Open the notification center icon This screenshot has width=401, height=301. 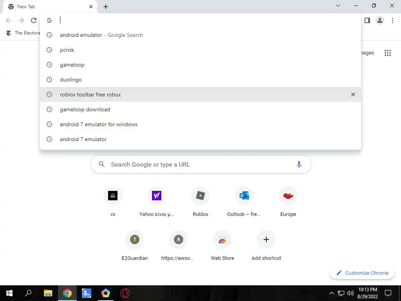point(388,293)
